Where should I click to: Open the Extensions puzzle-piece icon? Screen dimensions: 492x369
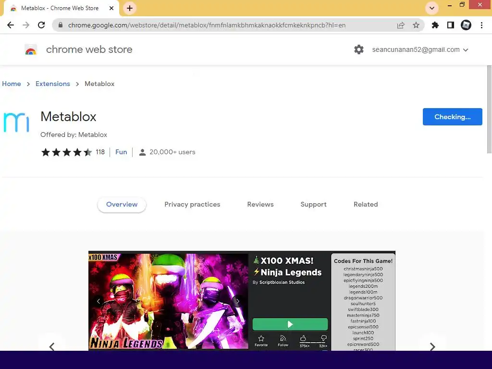coord(435,25)
